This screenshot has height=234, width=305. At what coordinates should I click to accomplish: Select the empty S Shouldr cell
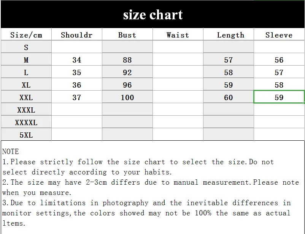coord(77,47)
